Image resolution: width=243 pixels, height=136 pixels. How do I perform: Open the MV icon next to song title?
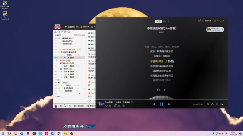tap(132, 102)
